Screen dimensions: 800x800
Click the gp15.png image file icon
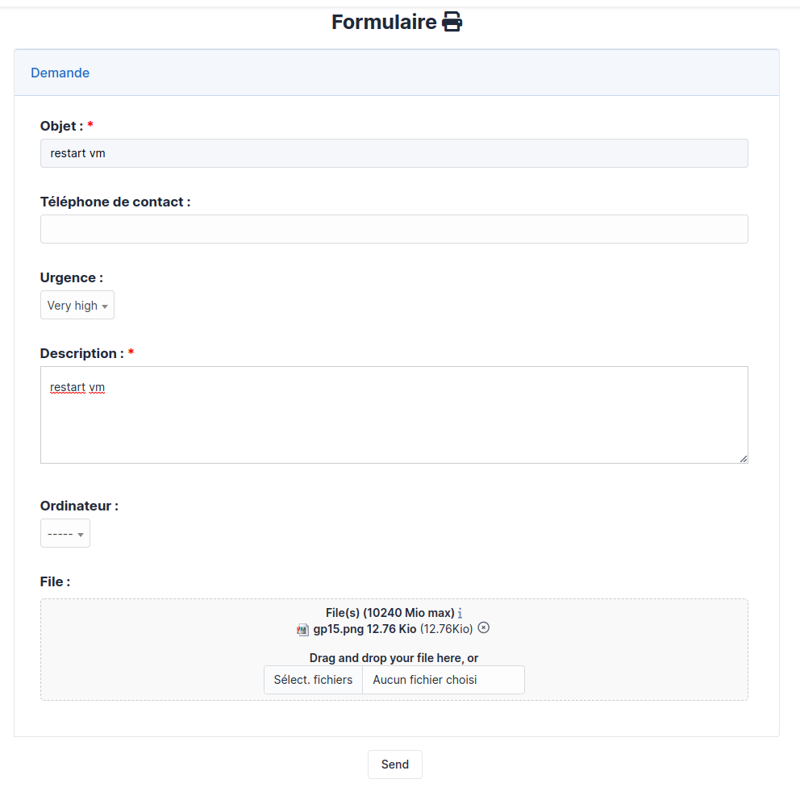point(302,629)
